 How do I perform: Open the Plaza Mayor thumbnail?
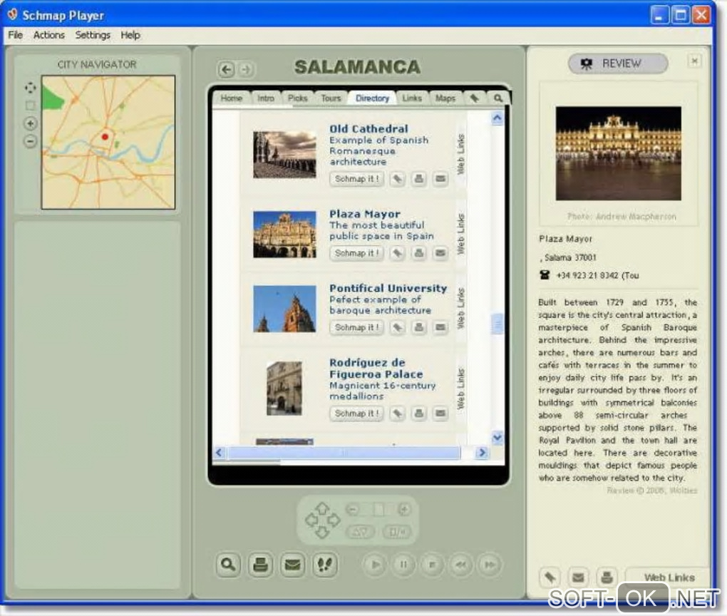tap(284, 235)
